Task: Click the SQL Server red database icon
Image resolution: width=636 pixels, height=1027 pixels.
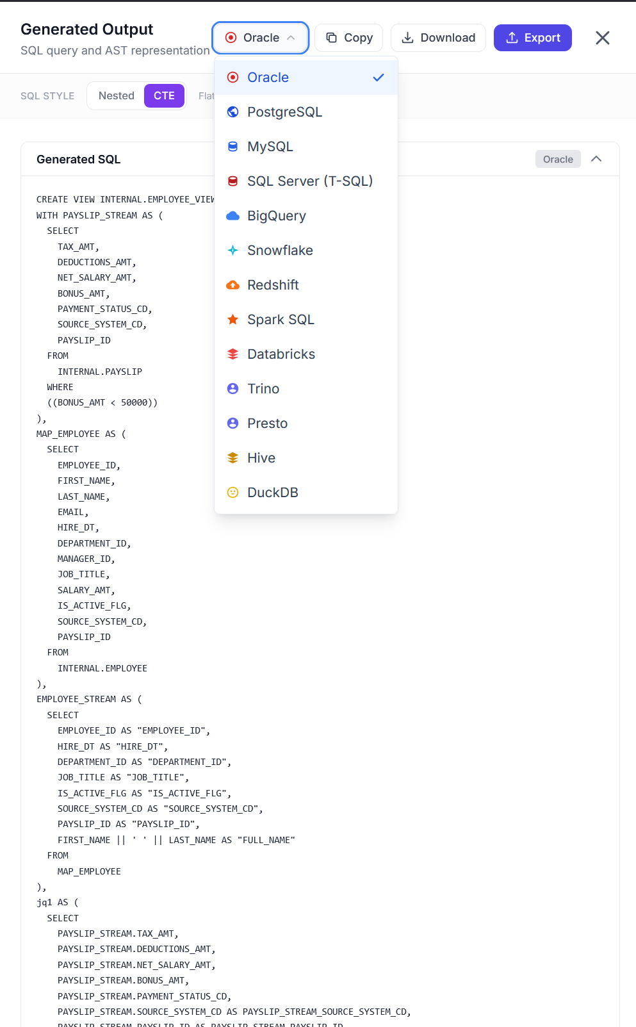Action: [233, 181]
